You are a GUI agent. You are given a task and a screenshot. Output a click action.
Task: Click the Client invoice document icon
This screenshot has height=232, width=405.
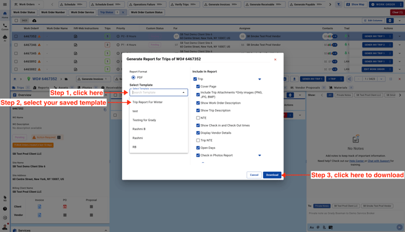click(39, 207)
